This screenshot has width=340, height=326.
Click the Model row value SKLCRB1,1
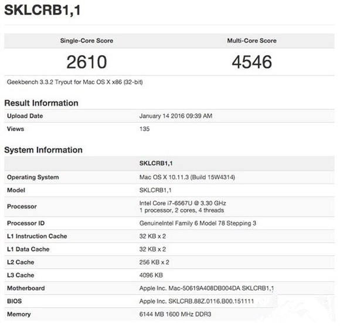pos(155,190)
